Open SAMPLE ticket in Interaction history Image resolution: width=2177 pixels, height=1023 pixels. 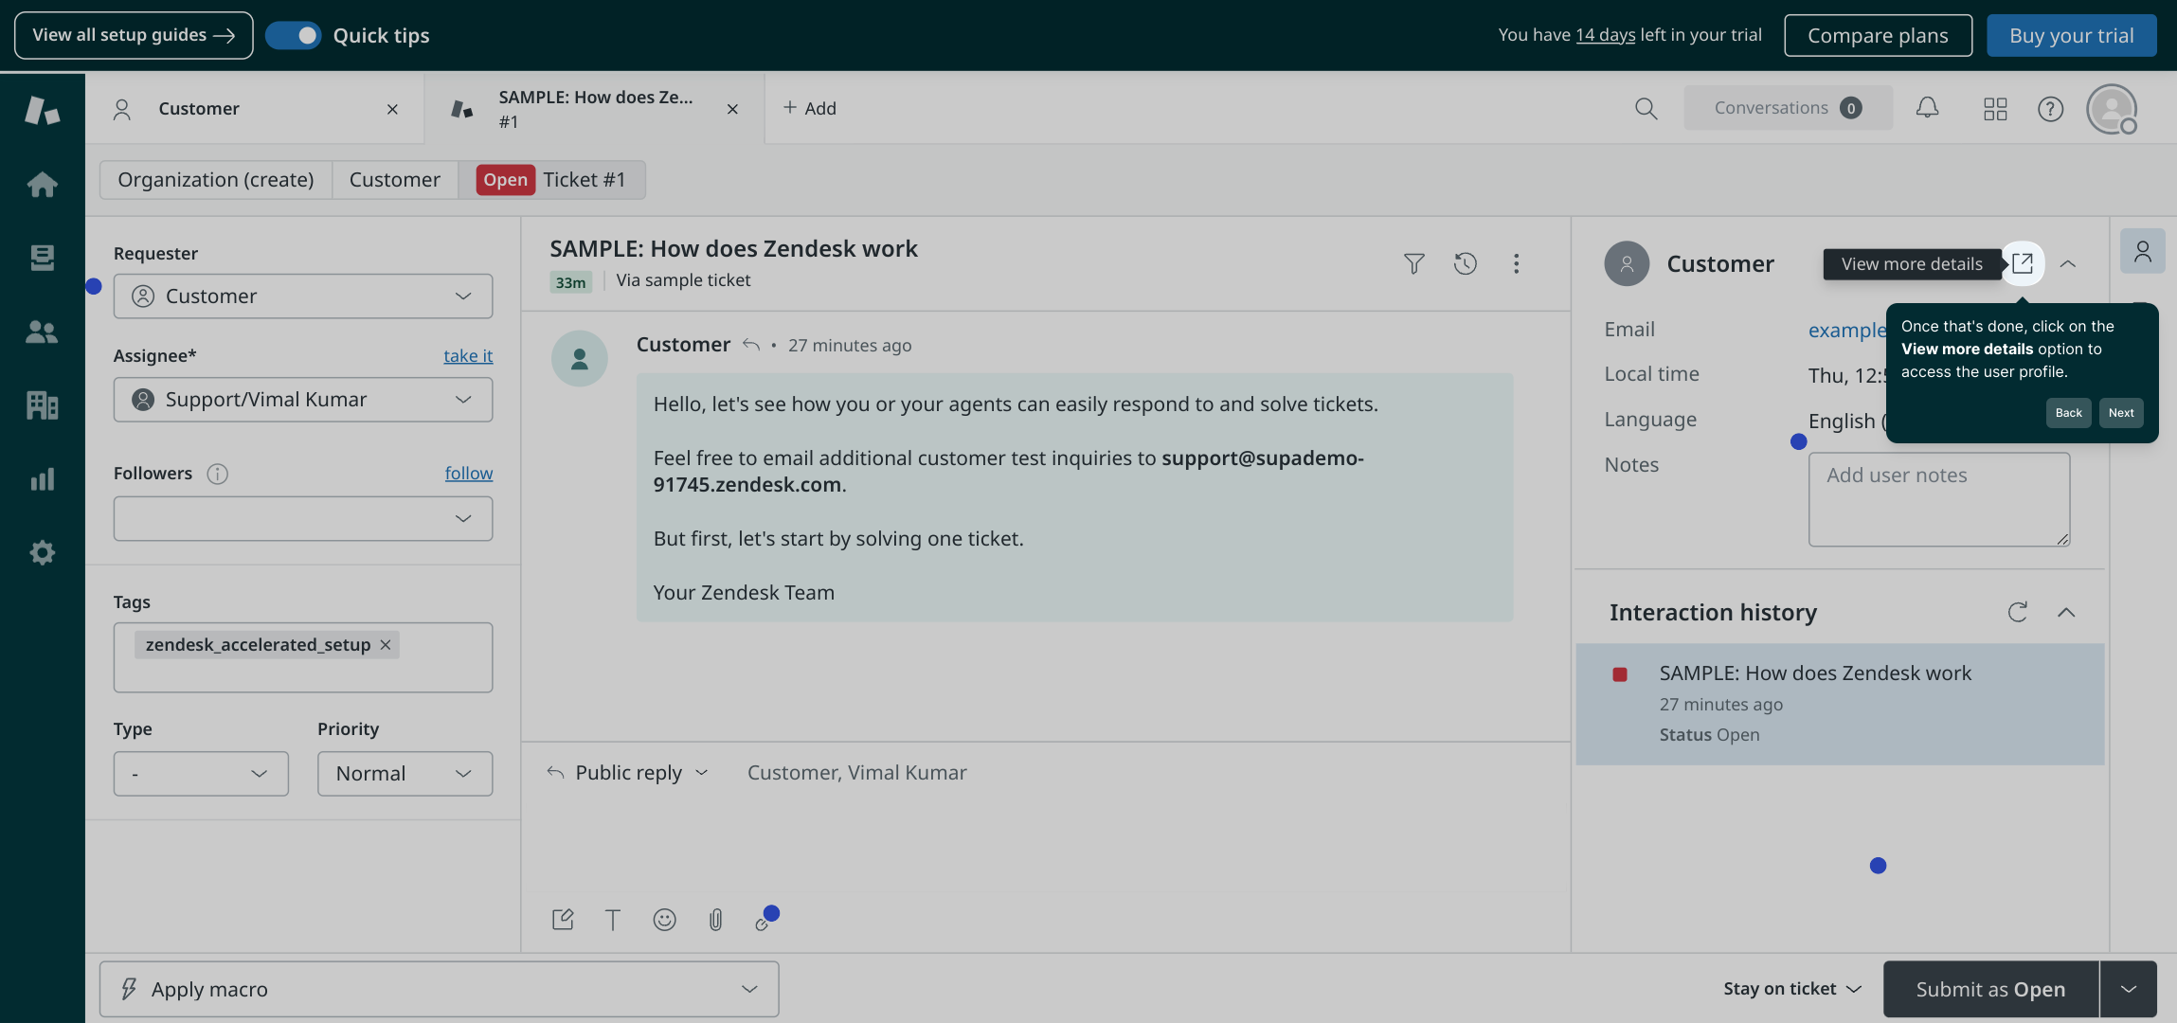(1840, 704)
